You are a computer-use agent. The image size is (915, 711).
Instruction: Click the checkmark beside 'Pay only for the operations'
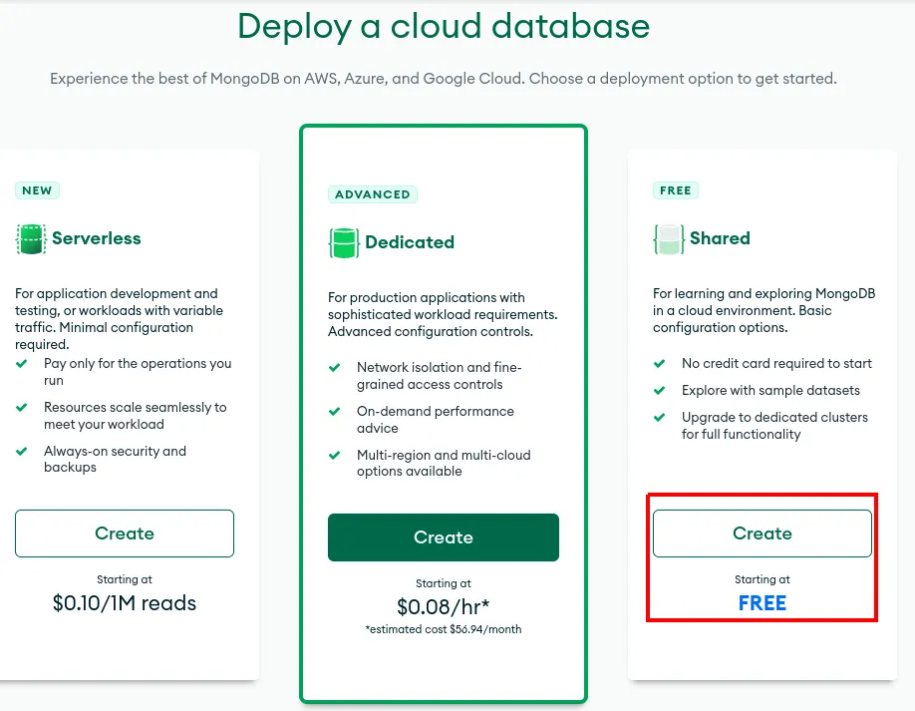click(22, 364)
